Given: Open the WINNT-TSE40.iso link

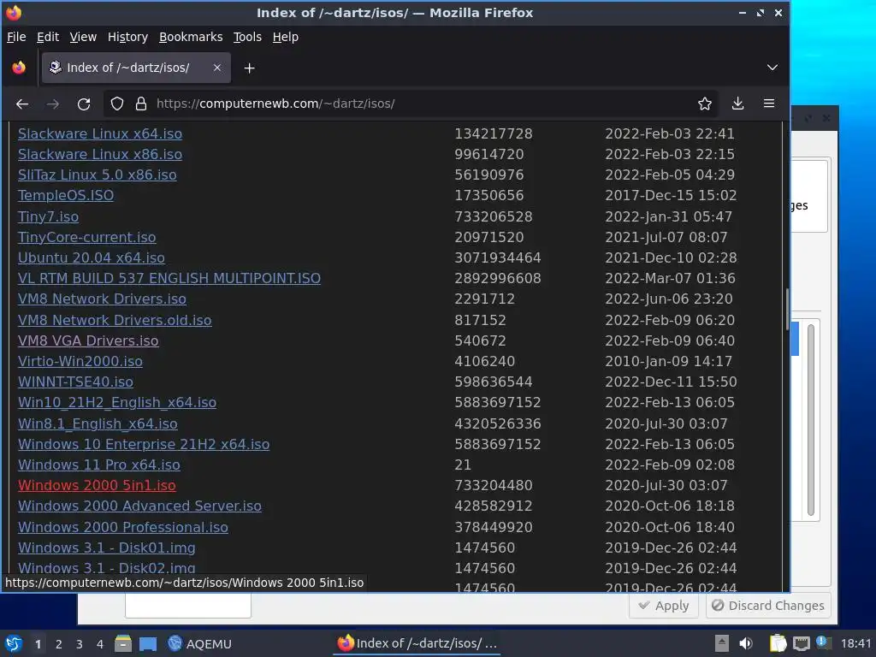Looking at the screenshot, I should (75, 382).
